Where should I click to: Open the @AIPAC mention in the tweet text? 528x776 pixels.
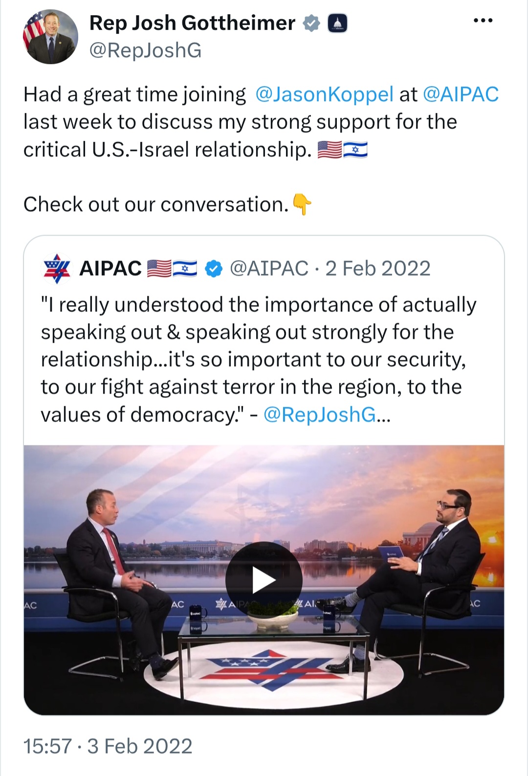coord(461,94)
